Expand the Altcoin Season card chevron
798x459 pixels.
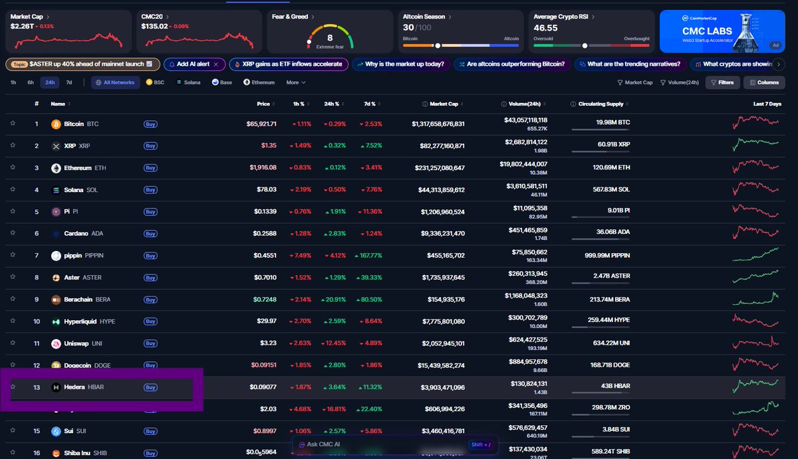coord(450,17)
